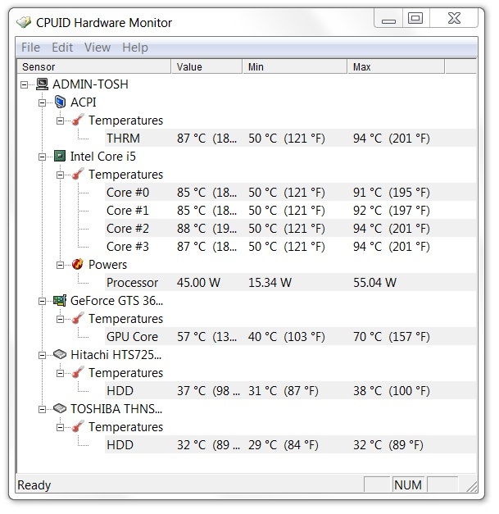Collapse the ADMIN-TOSH root node
The image size is (499, 514).
(x=25, y=85)
